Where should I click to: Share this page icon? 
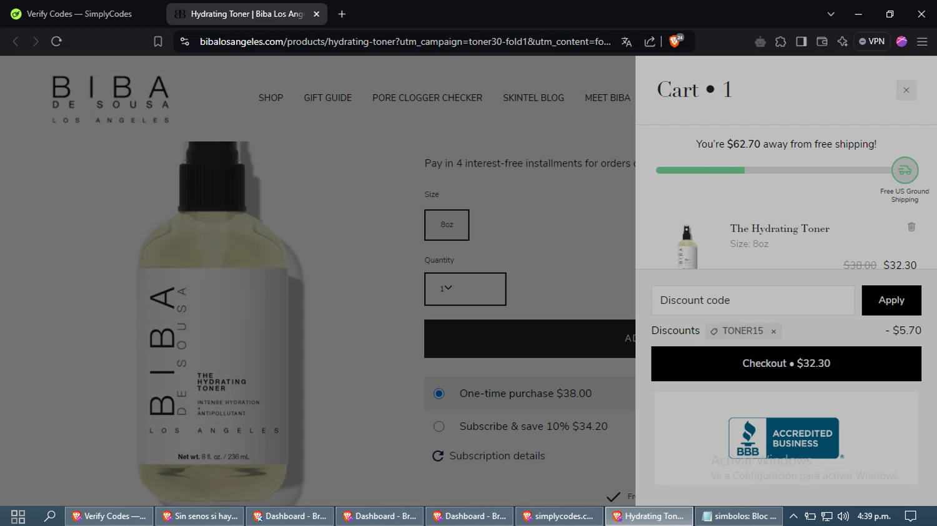pyautogui.click(x=650, y=41)
